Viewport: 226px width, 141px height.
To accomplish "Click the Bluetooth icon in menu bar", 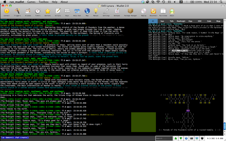I will point(187,2).
